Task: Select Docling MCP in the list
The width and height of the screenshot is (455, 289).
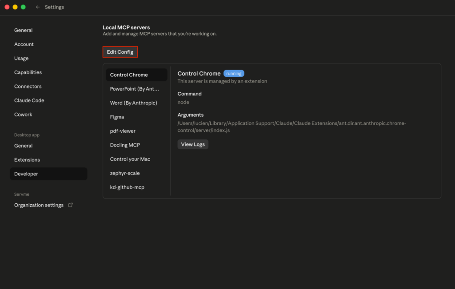Action: point(136,145)
